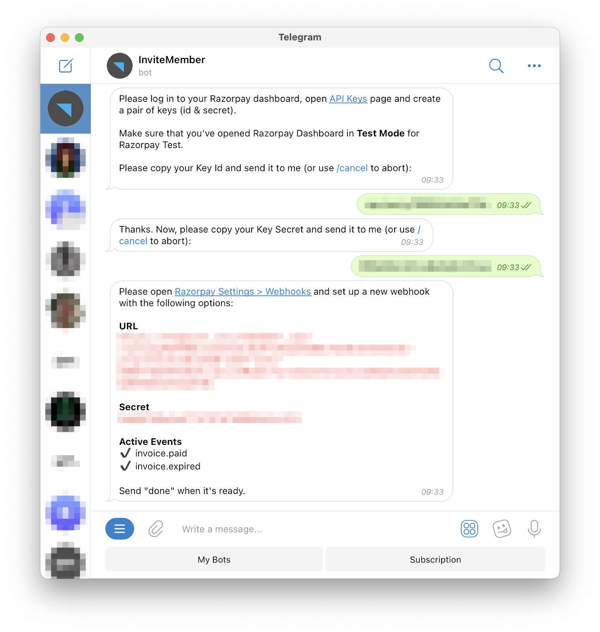Click the paperclip attach file icon
Image resolution: width=600 pixels, height=632 pixels.
tap(156, 529)
